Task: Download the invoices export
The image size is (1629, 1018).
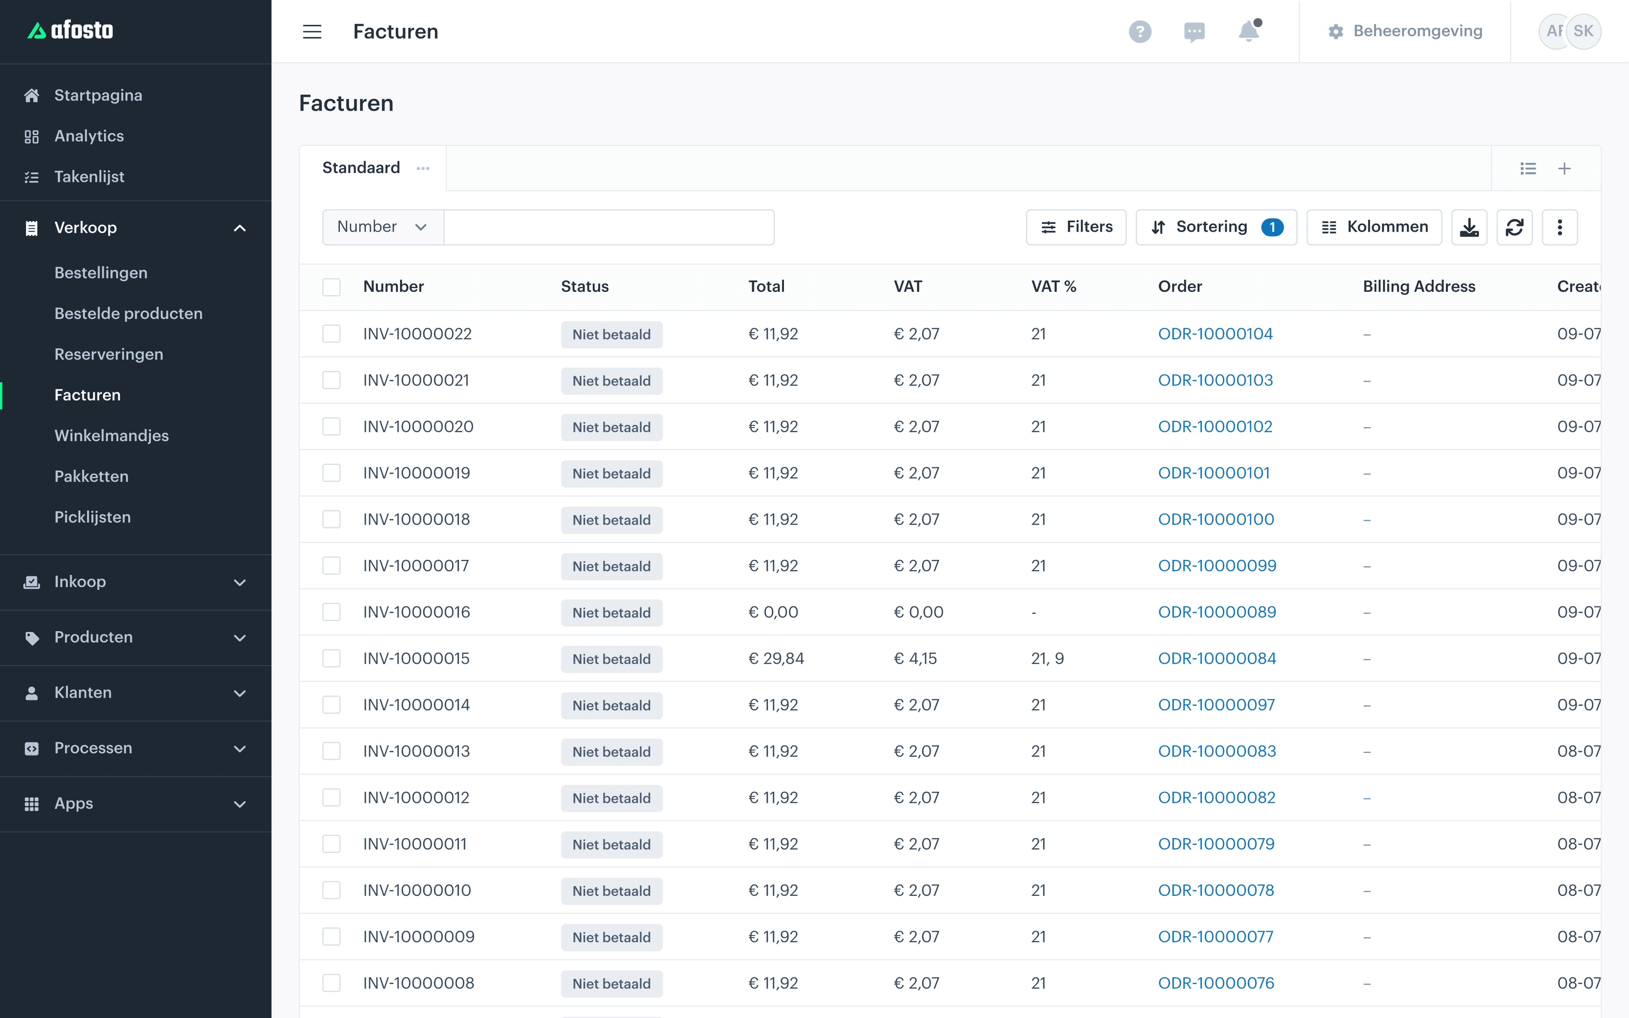Action: click(1469, 228)
